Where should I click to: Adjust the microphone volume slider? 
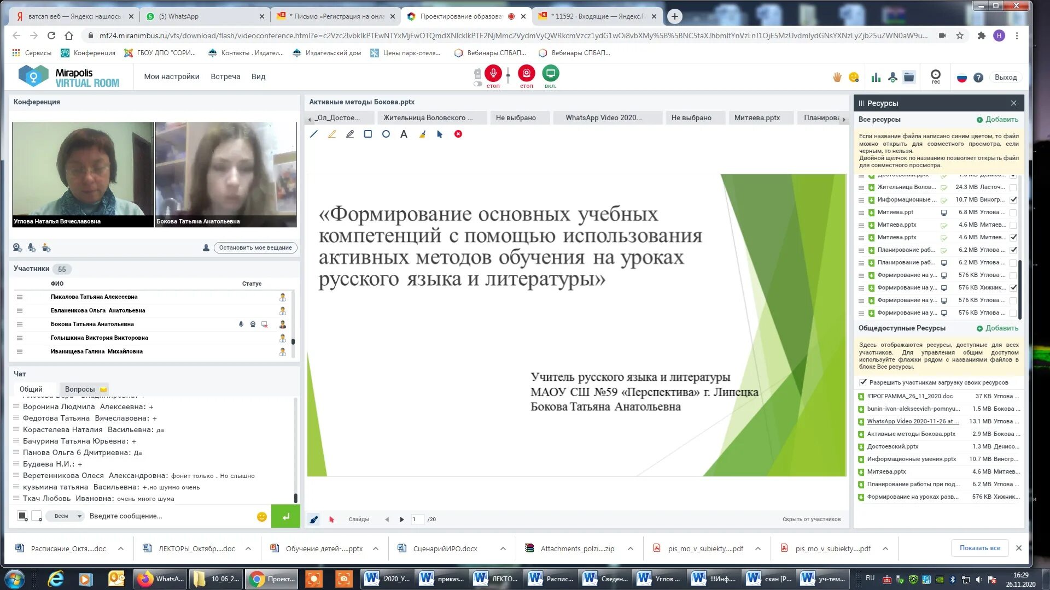(508, 75)
